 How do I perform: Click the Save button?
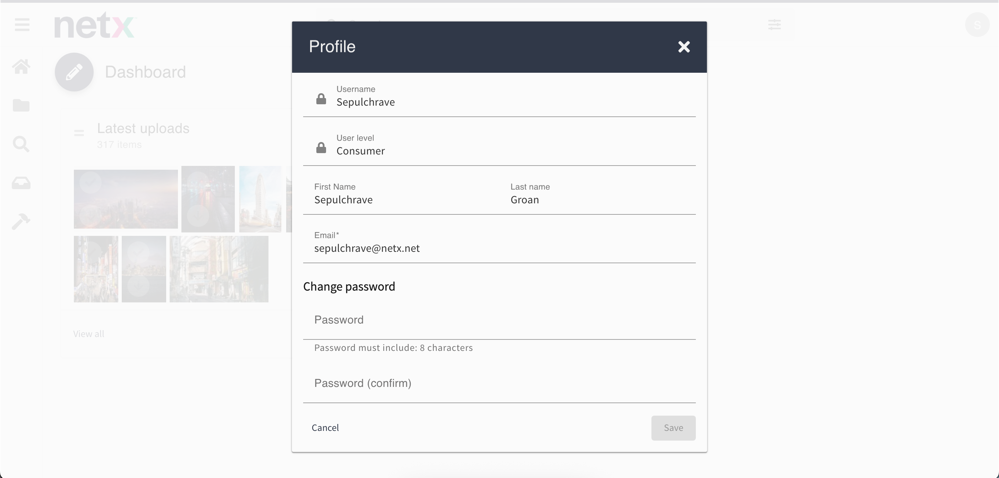(673, 428)
